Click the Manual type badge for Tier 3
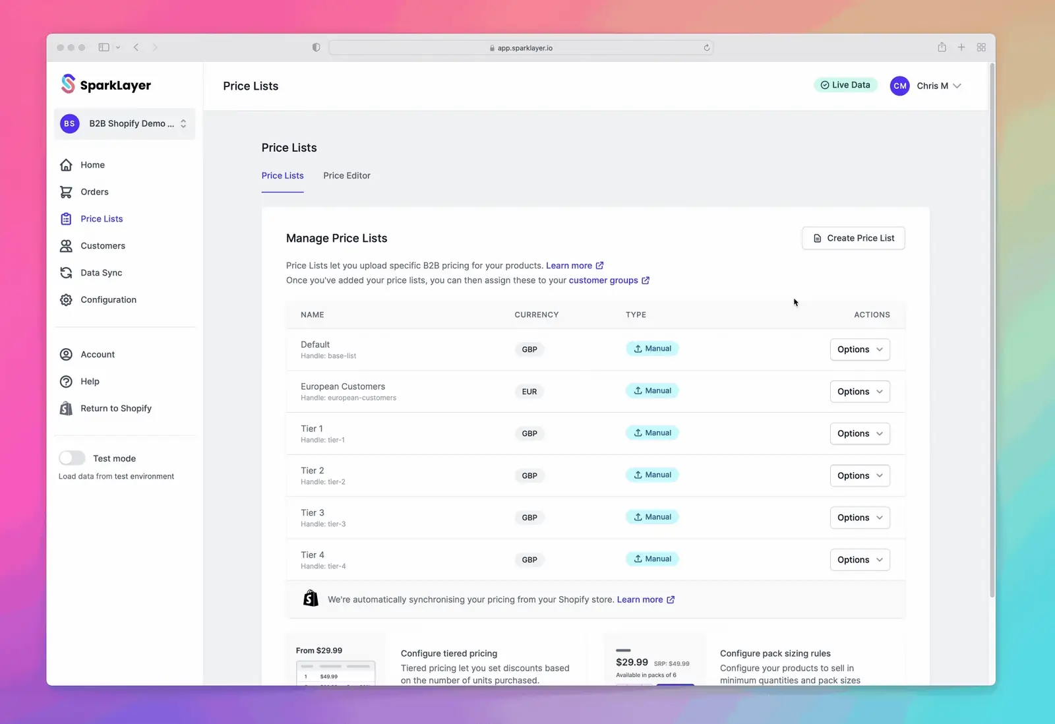Screen dimensions: 1055x724 [x=652, y=518]
